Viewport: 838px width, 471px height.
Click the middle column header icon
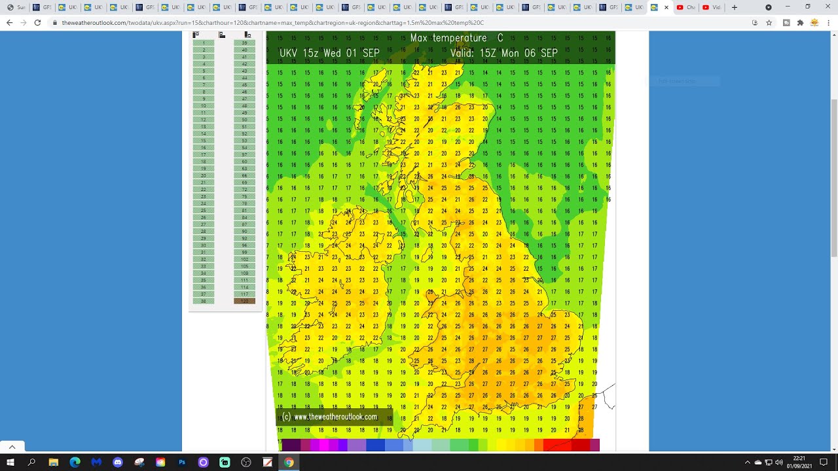(222, 35)
